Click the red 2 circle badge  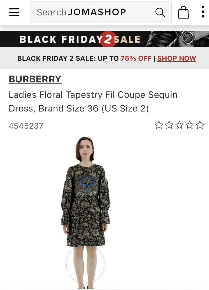click(108, 39)
